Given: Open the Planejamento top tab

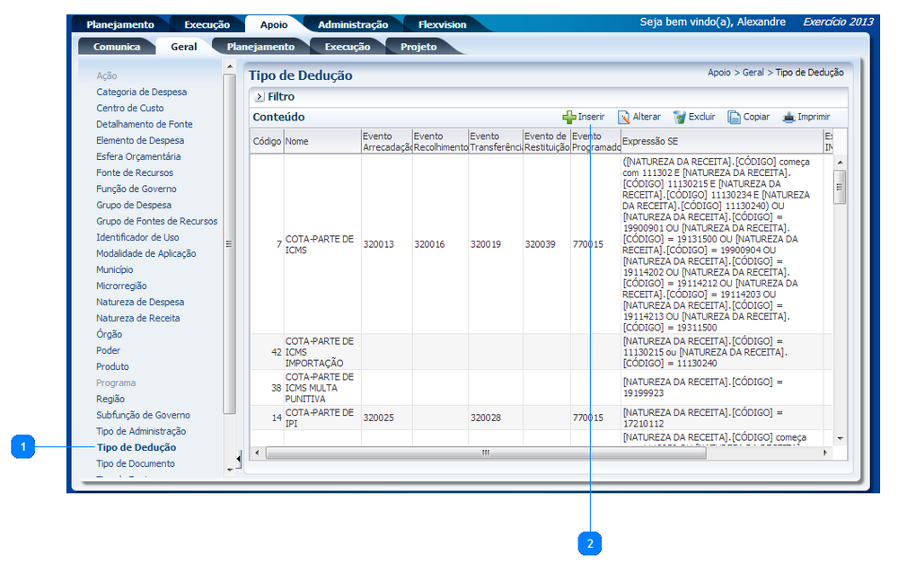Looking at the screenshot, I should tap(119, 24).
